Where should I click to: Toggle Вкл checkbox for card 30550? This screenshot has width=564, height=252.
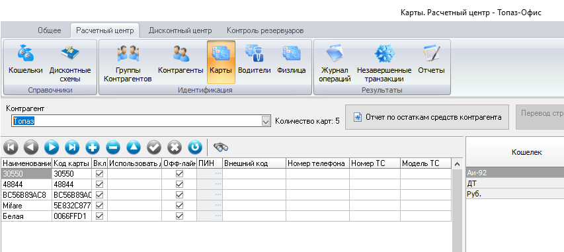point(100,174)
